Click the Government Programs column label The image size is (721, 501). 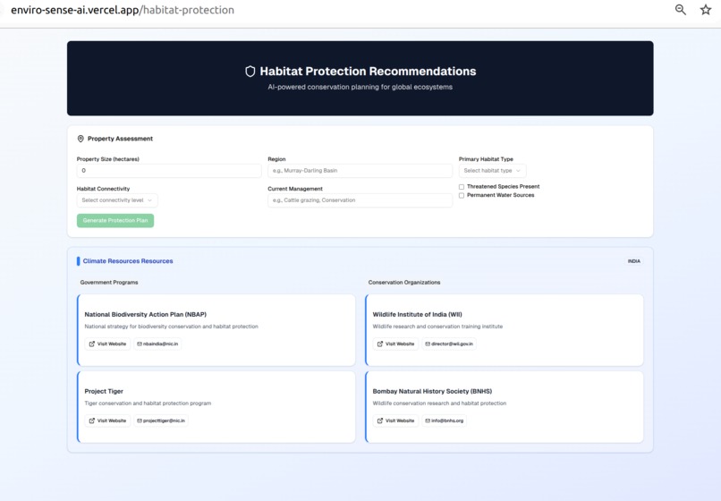(x=109, y=282)
